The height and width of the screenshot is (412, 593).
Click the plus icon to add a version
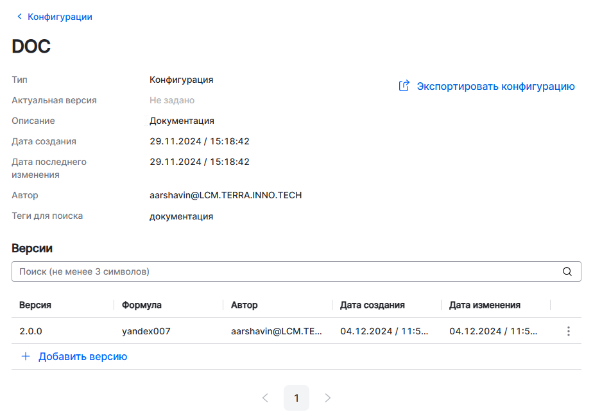point(26,356)
